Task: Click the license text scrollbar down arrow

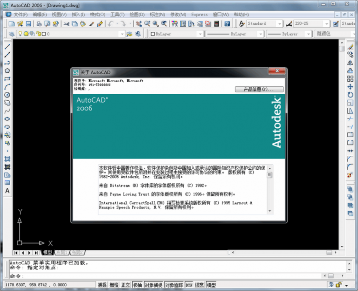Action: (x=269, y=211)
